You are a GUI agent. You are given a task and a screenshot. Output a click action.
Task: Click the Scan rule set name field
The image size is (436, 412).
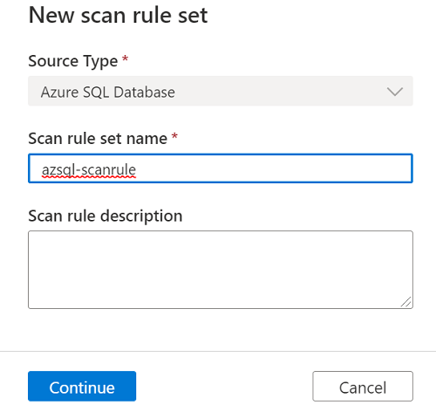(x=221, y=168)
